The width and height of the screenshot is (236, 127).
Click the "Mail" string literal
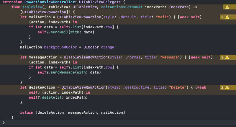click(162, 17)
